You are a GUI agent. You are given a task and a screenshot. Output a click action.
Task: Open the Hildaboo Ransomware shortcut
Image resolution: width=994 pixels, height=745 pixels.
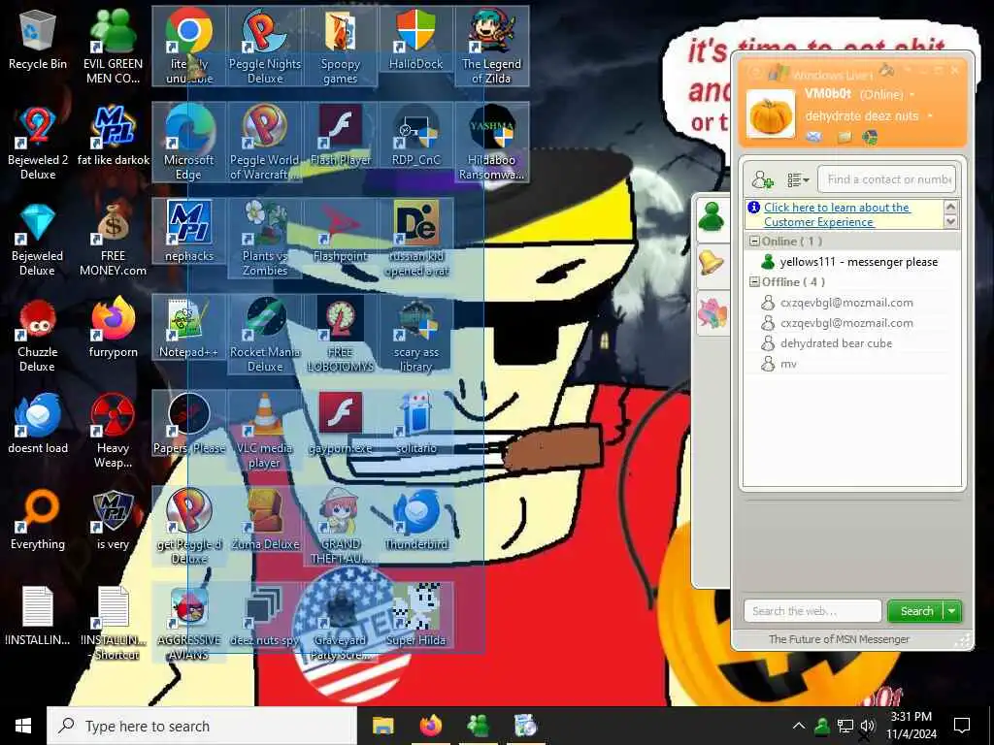click(491, 143)
